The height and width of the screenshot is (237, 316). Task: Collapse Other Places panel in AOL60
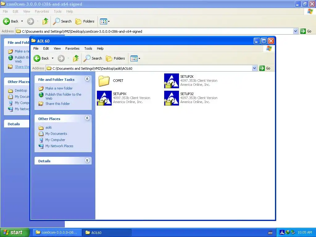click(87, 118)
